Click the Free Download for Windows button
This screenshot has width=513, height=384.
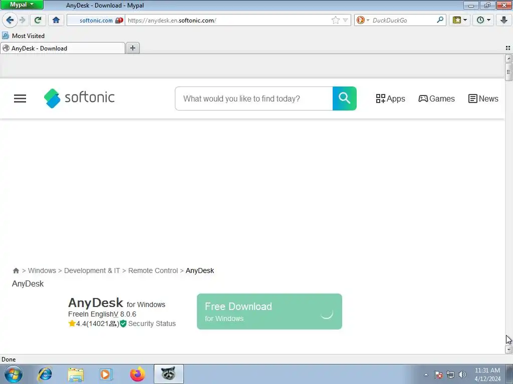point(269,311)
